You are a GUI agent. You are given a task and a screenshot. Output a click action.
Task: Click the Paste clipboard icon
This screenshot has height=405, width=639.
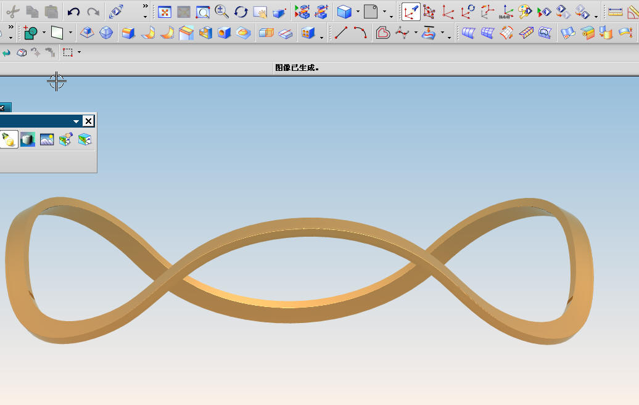[51, 12]
